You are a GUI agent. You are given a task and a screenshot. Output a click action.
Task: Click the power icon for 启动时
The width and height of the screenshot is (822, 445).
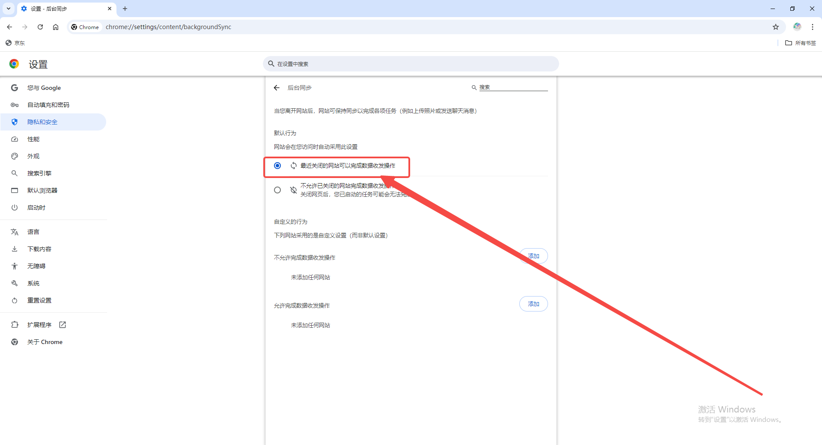point(15,208)
